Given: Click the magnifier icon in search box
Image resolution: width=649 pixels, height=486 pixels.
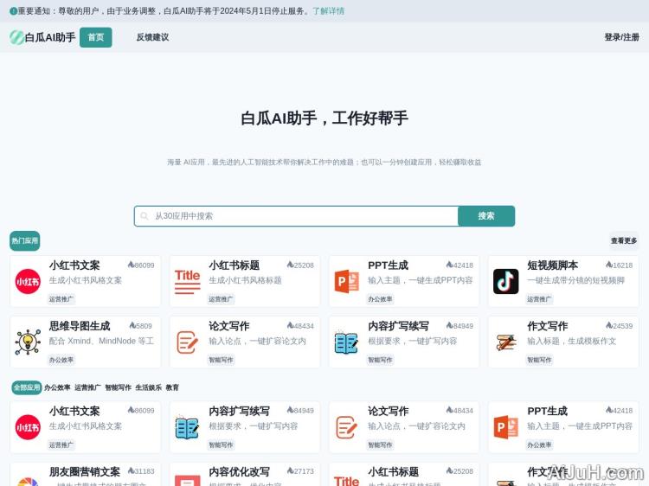Looking at the screenshot, I should [x=144, y=216].
